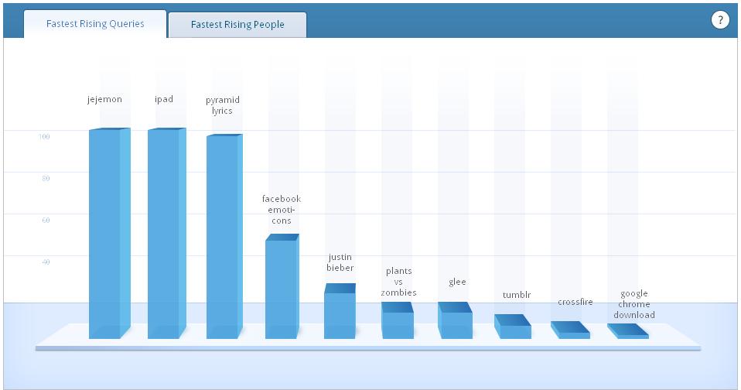Click the justin bieber bar

pyautogui.click(x=340, y=313)
